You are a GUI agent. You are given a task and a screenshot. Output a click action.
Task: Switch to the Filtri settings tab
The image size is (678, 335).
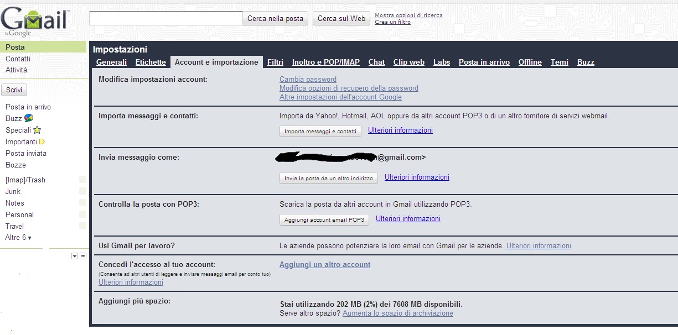click(275, 62)
